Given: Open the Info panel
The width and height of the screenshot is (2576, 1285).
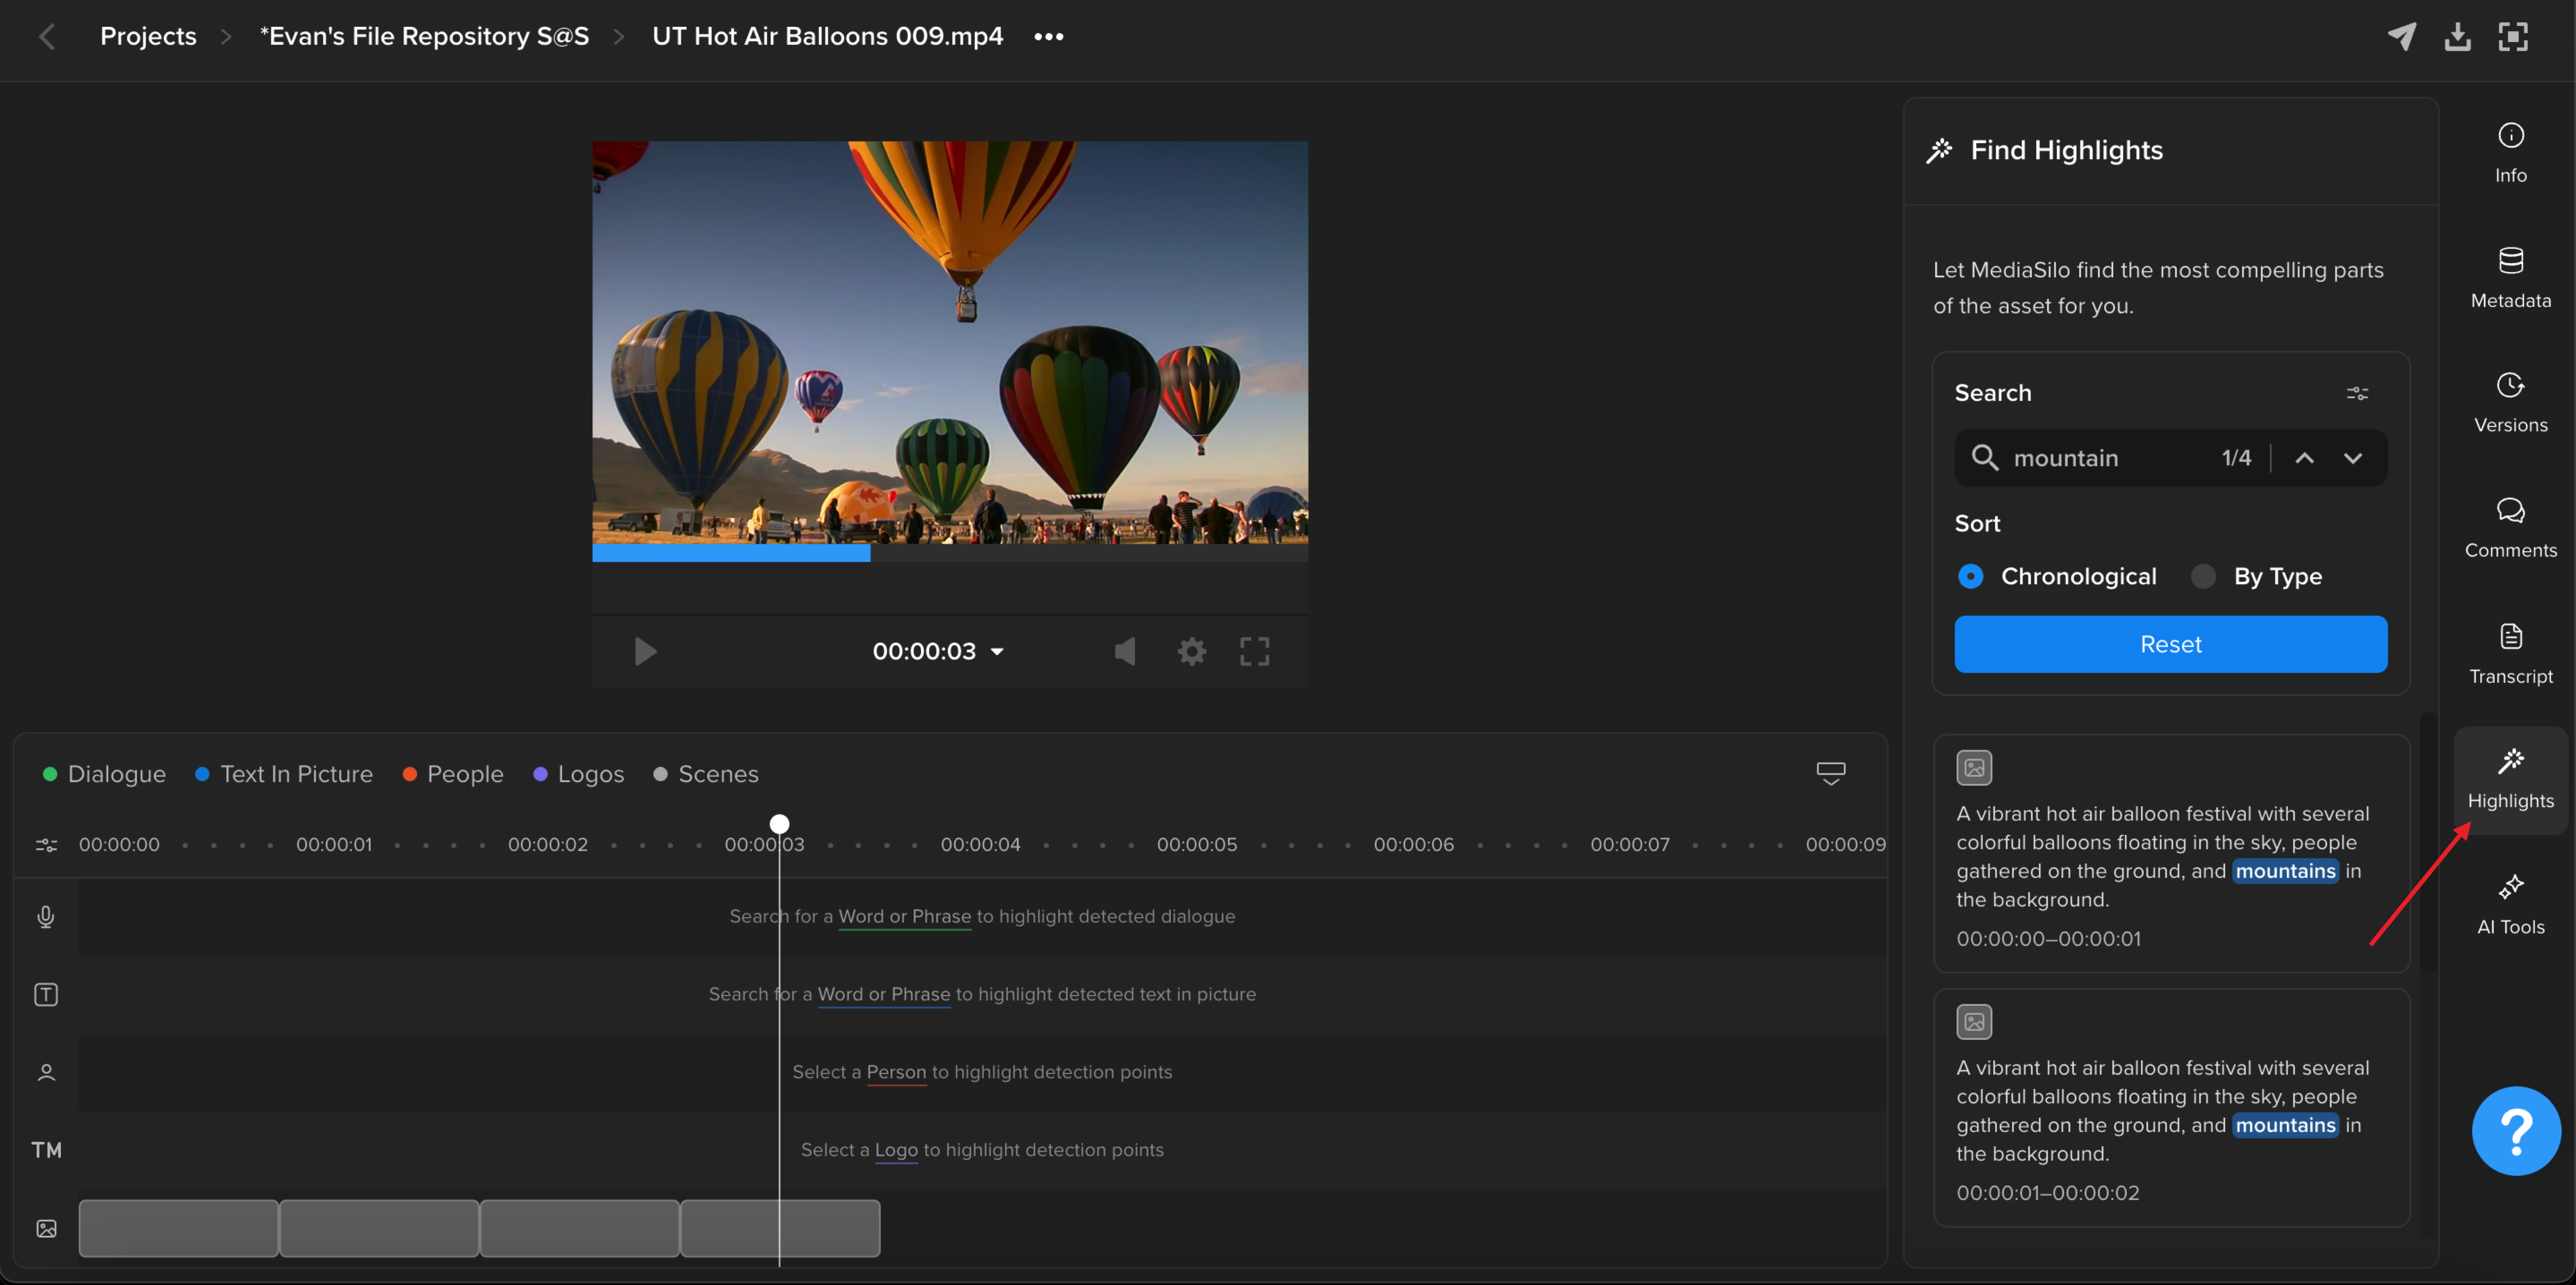Looking at the screenshot, I should tap(2510, 153).
